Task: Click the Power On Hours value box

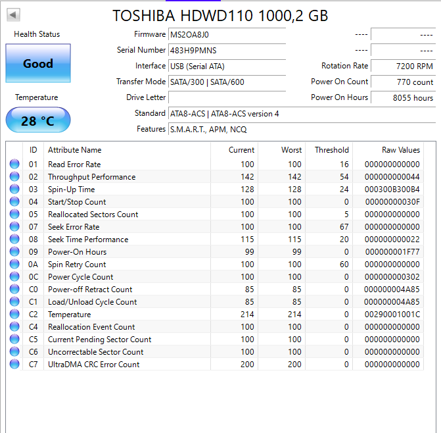Action: [x=403, y=97]
